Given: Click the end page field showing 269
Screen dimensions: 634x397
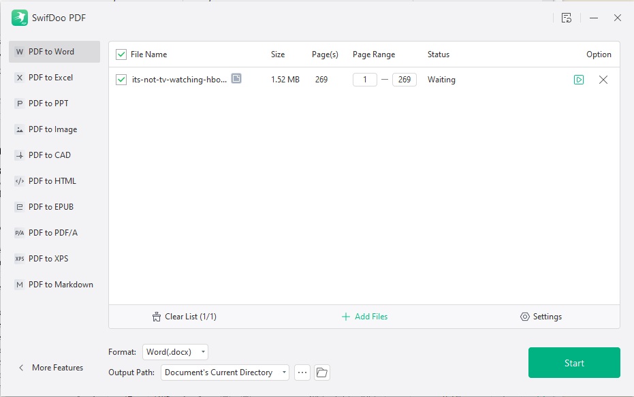Looking at the screenshot, I should pos(405,80).
